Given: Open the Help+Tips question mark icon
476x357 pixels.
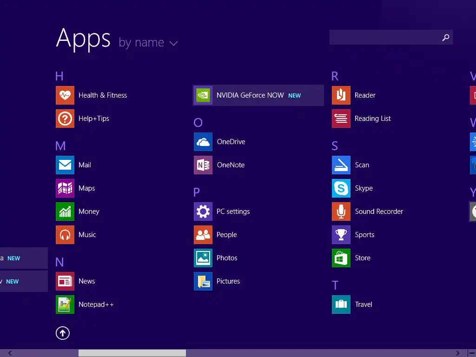Looking at the screenshot, I should tap(65, 119).
